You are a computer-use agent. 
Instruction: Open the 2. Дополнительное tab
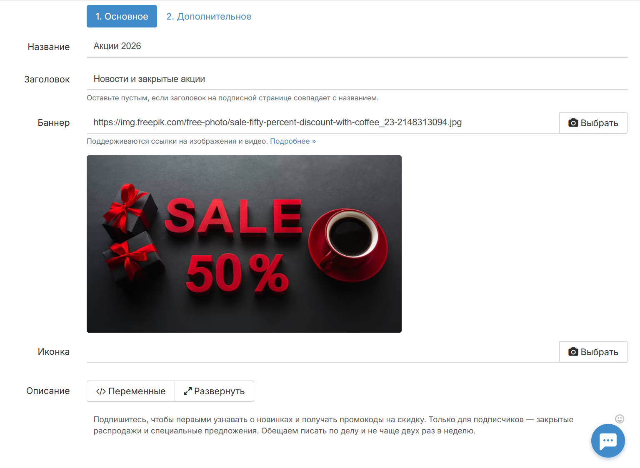(209, 16)
